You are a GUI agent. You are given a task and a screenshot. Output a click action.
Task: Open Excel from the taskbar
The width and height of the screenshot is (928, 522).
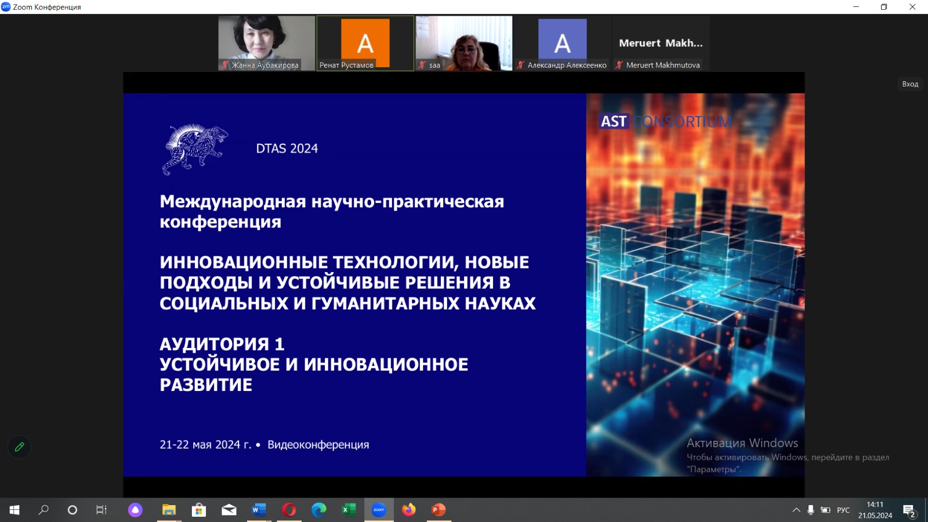pyautogui.click(x=349, y=510)
